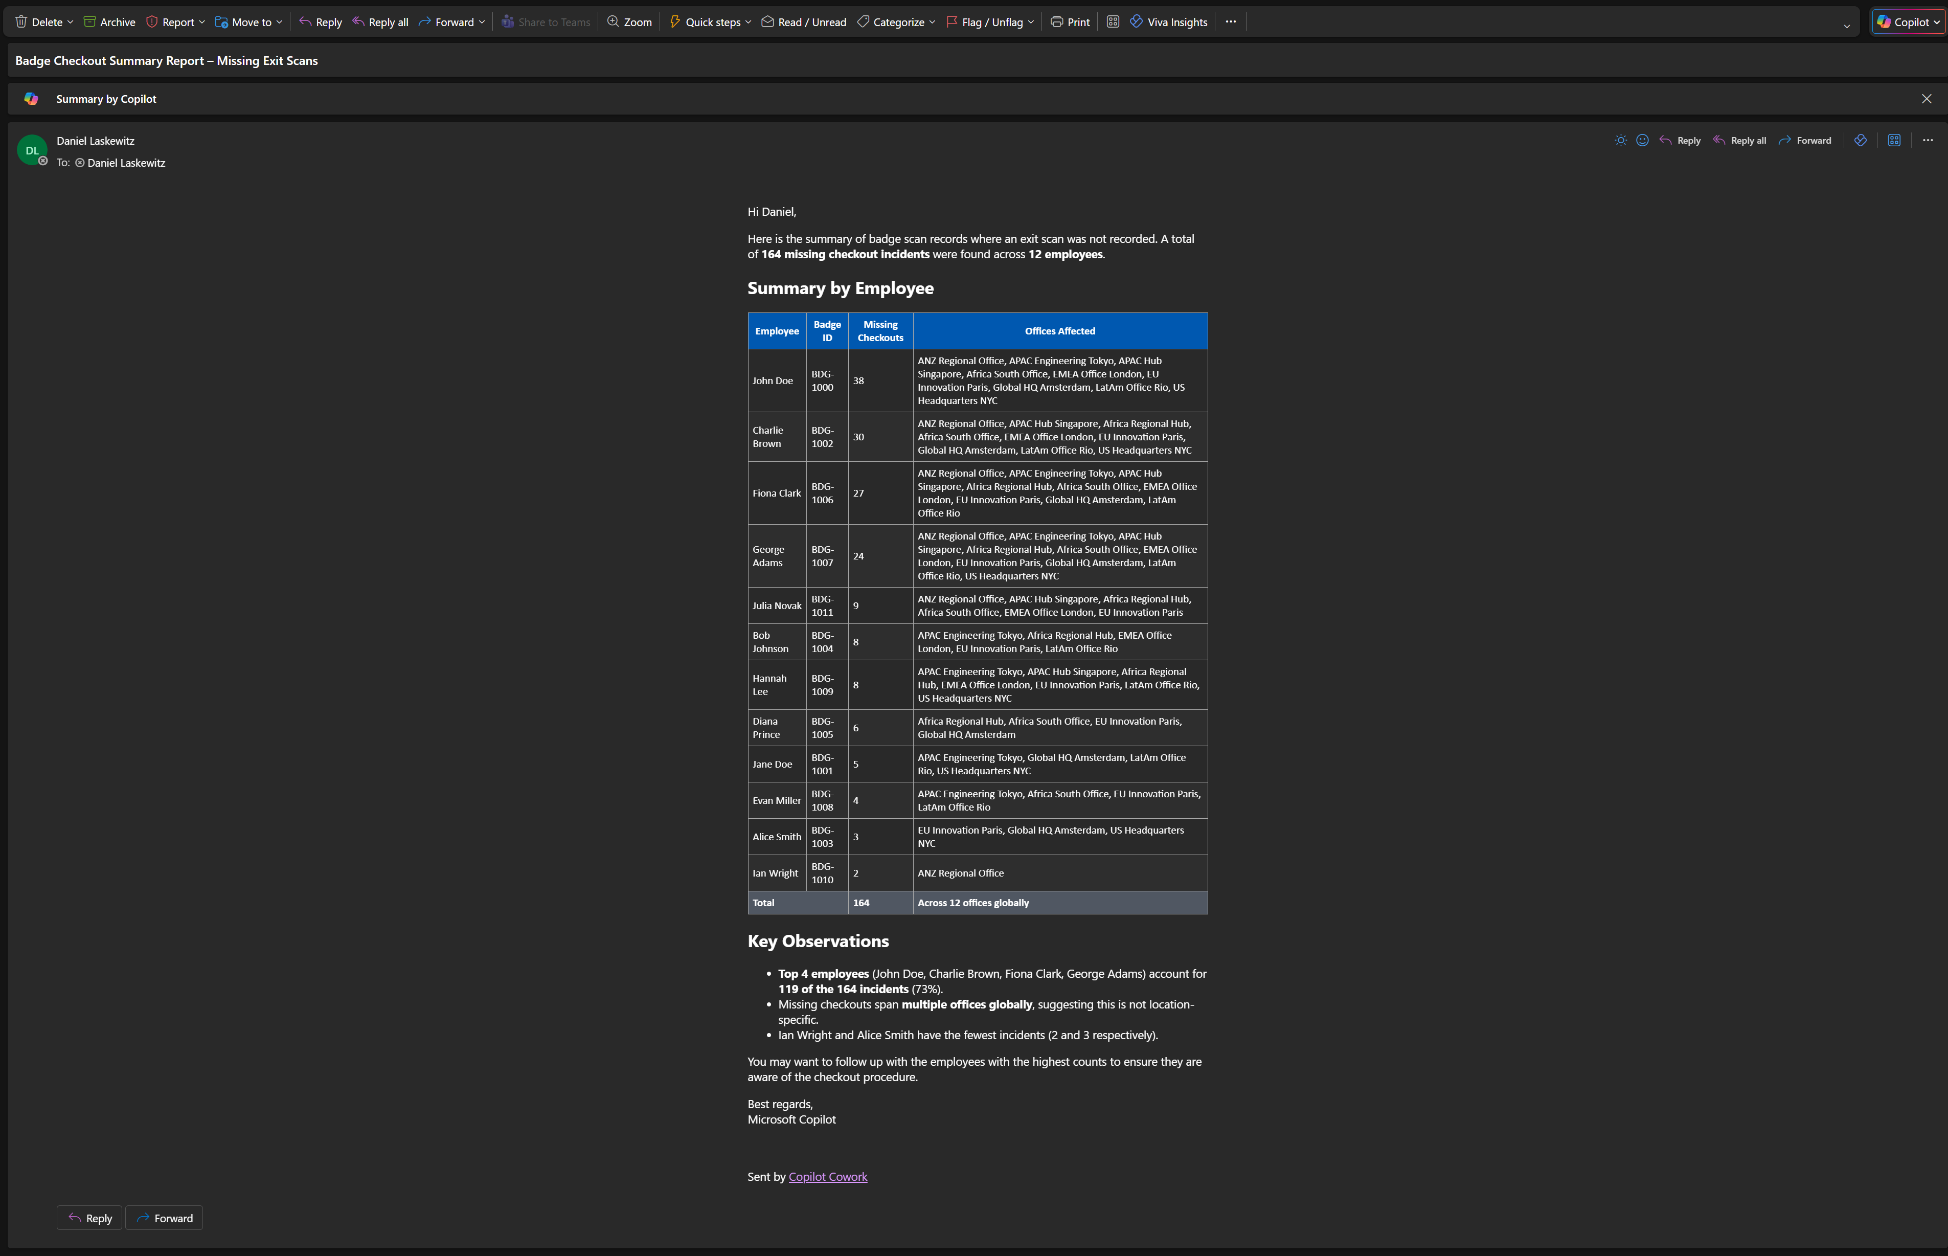Follow the Copilot Cowork link
Screen dimensions: 1948x1256
[x=828, y=1176]
